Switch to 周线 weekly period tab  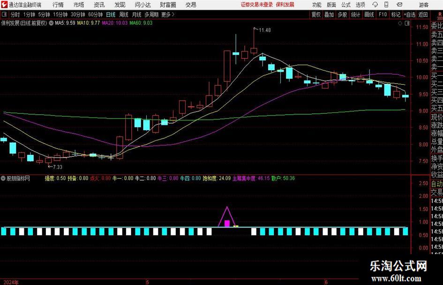123,15
